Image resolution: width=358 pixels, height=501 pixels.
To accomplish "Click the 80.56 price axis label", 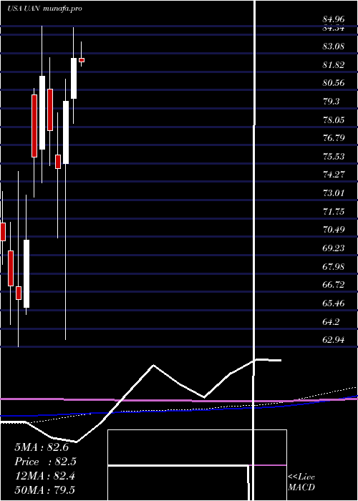I will coord(334,83).
